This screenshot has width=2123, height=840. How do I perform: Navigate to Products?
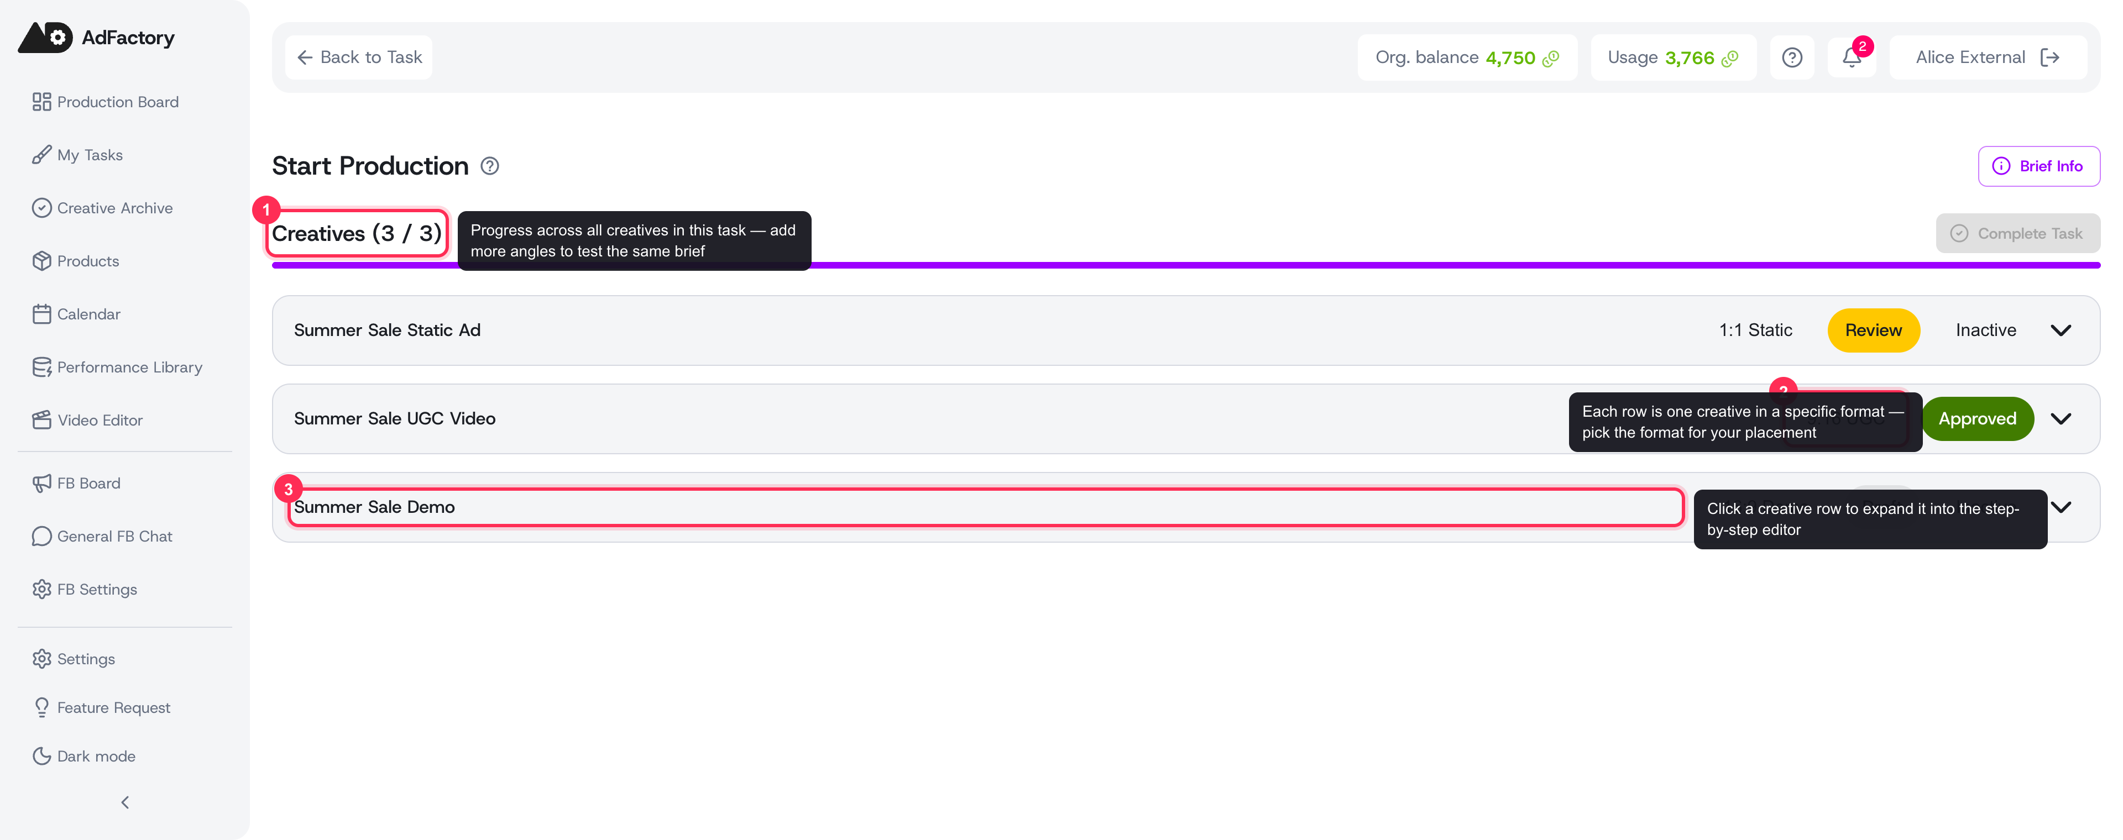[x=76, y=261]
